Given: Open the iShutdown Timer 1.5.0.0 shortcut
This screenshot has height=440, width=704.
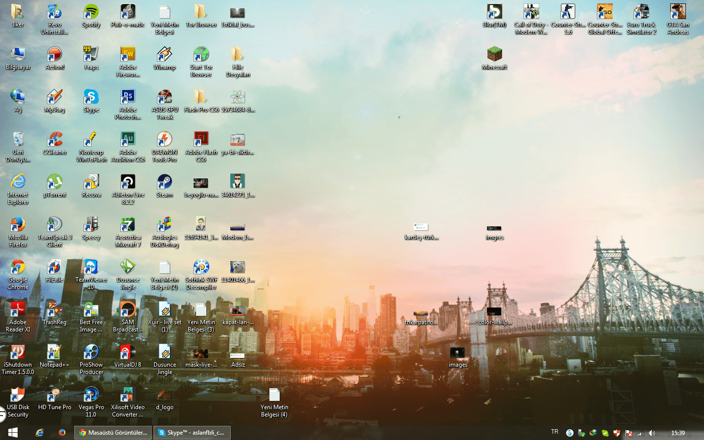Looking at the screenshot, I should coord(18,360).
